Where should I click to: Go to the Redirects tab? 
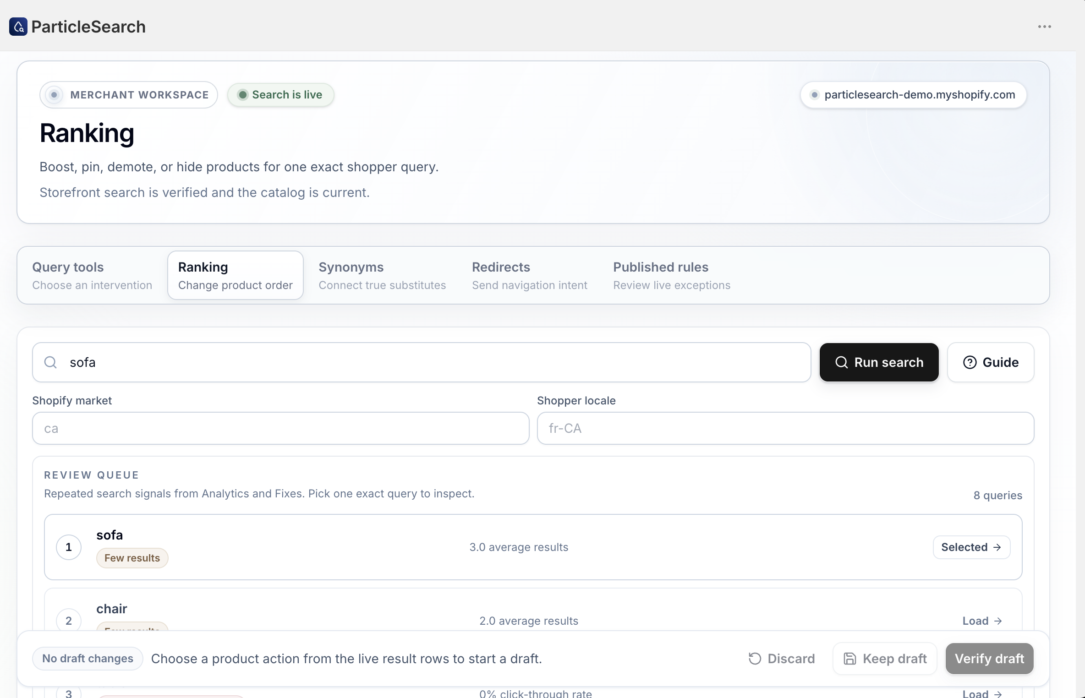pyautogui.click(x=530, y=275)
